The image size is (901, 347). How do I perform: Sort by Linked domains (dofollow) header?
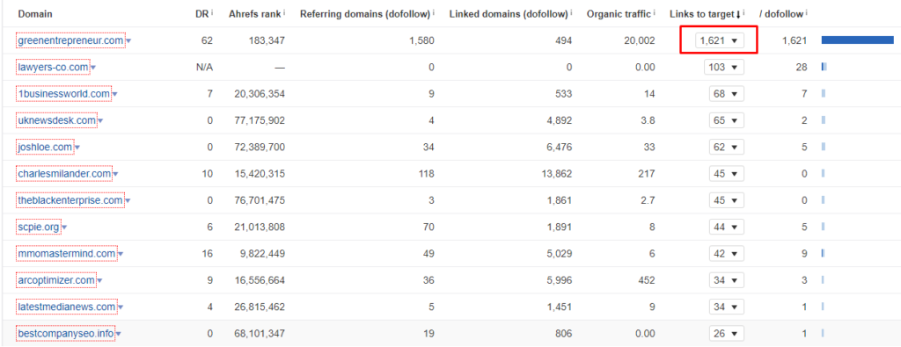pyautogui.click(x=509, y=14)
